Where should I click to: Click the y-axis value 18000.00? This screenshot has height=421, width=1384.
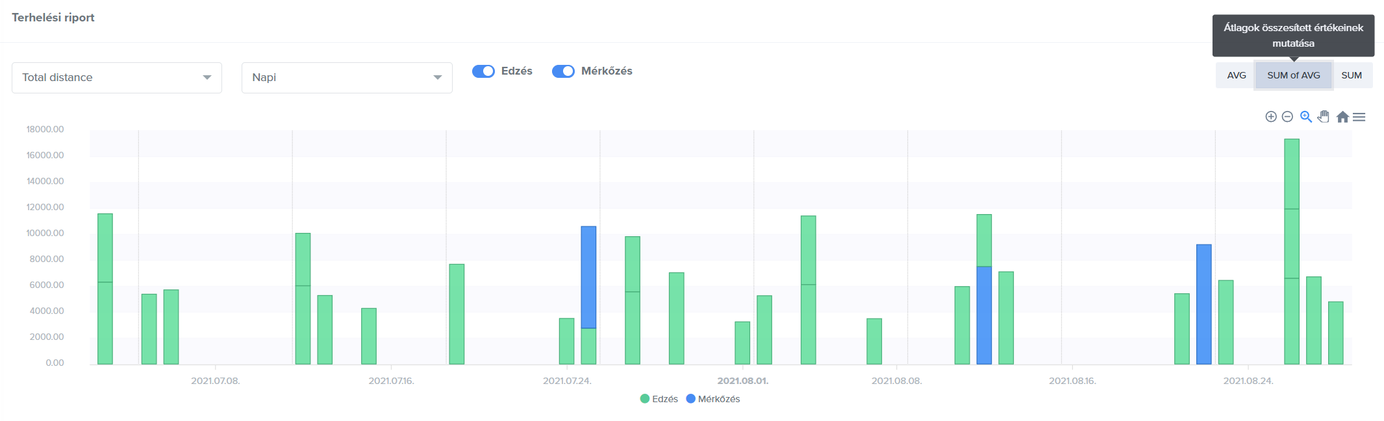(45, 129)
